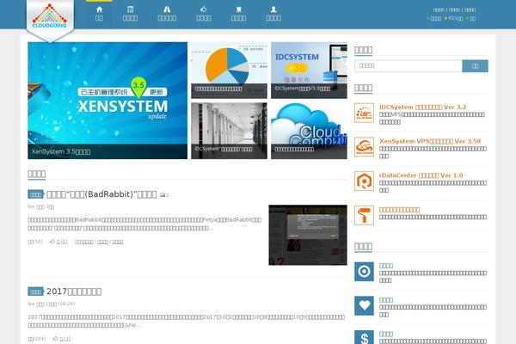The width and height of the screenshot is (516, 344).
Task: Open the nav item with thumbs-up icon
Action: (x=204, y=14)
